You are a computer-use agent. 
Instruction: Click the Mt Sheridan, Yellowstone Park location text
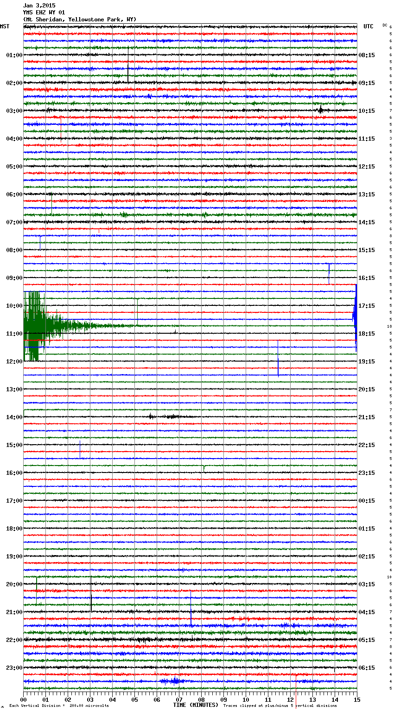tap(80, 19)
